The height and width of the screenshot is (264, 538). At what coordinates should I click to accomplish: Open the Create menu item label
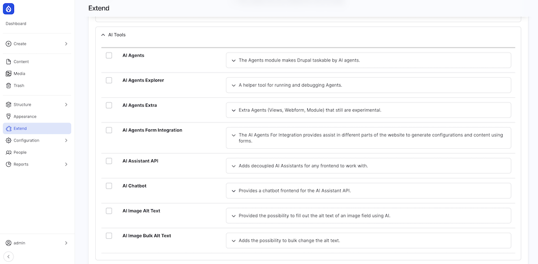(20, 44)
